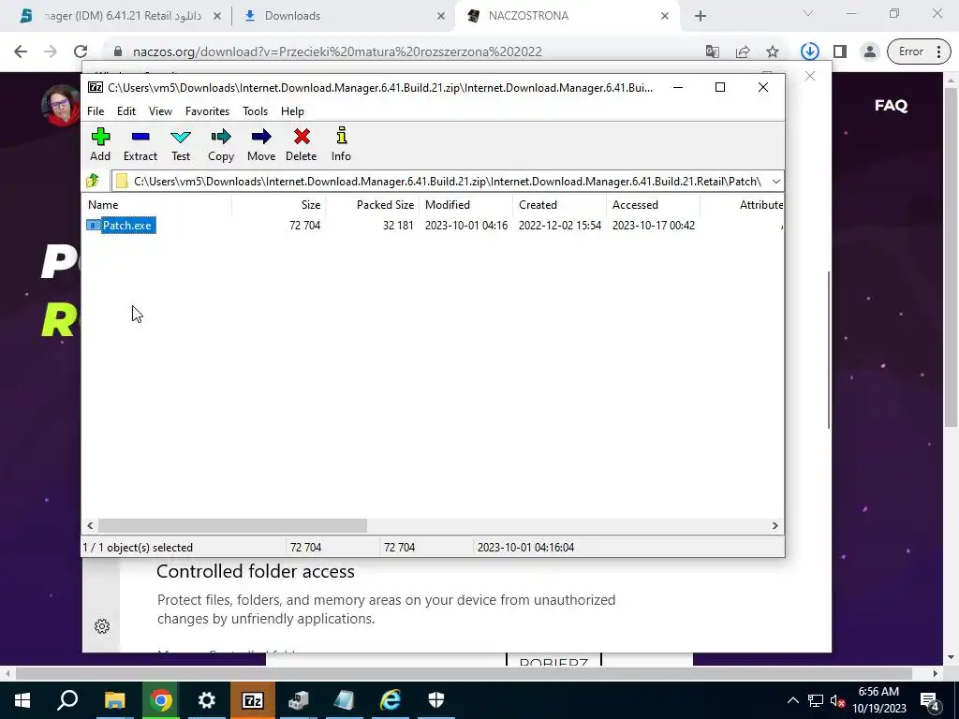Screen dimensions: 959x719
Task: Click the left arrow of 7-Zip horizontal scrollbar
Action: point(91,526)
